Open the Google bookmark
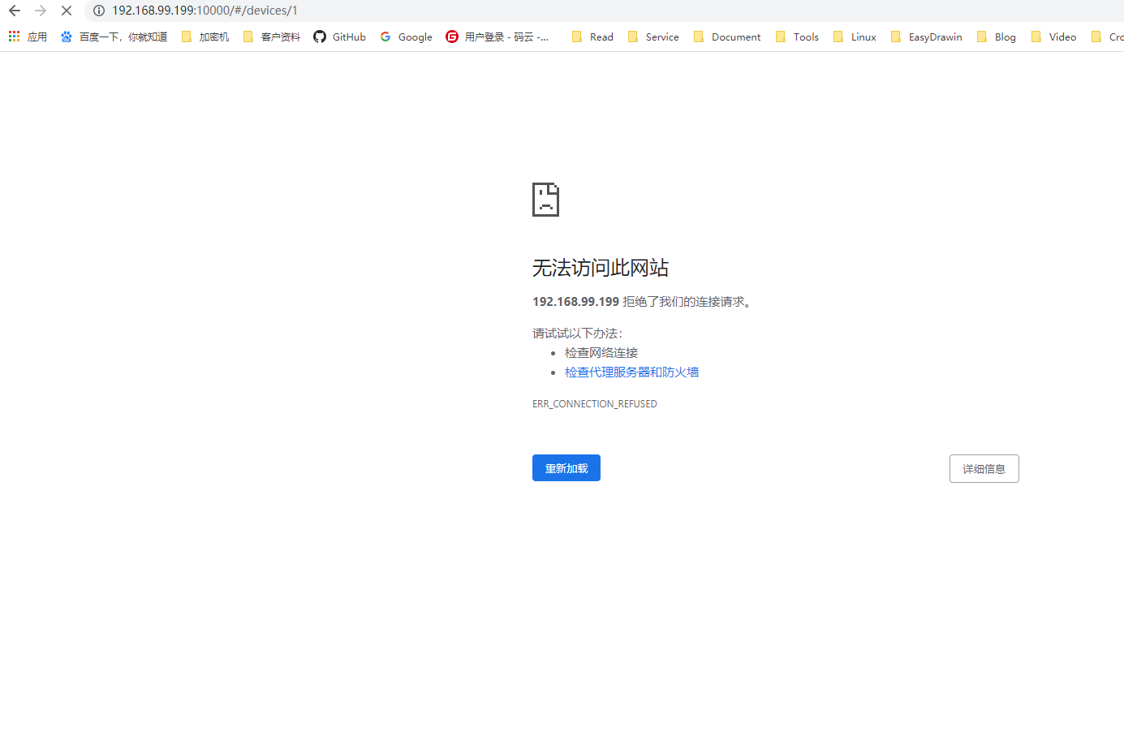1124x749 pixels. 406,37
